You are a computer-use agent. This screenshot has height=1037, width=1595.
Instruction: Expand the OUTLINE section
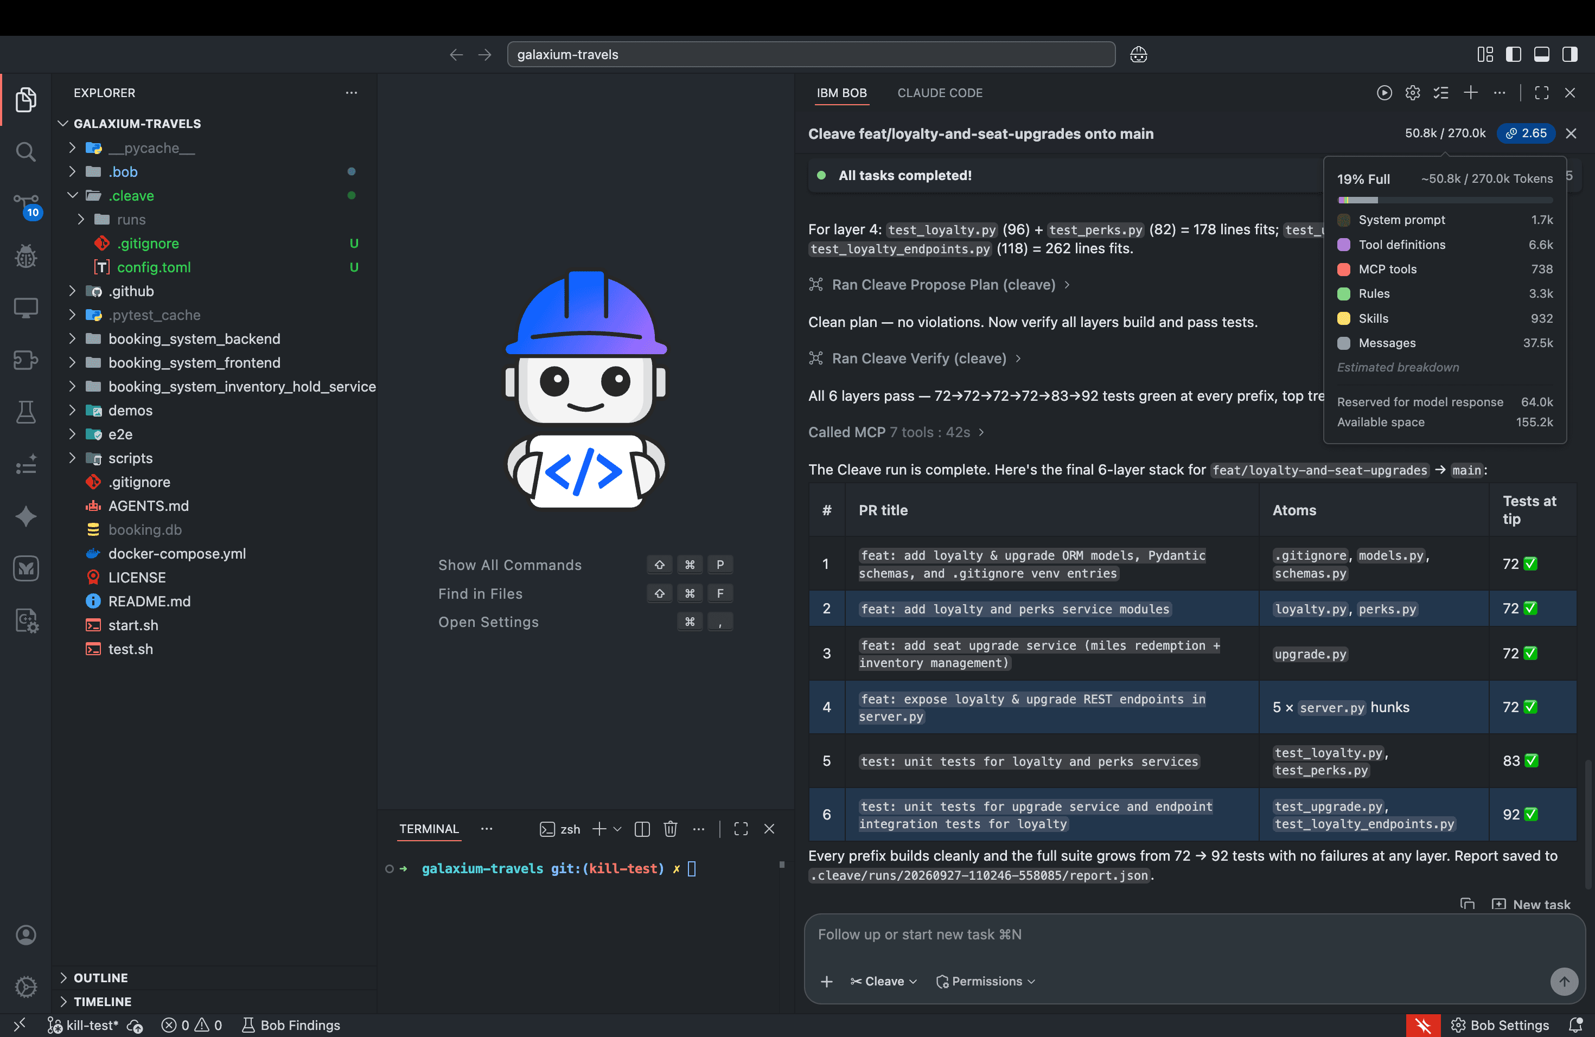pyautogui.click(x=100, y=977)
